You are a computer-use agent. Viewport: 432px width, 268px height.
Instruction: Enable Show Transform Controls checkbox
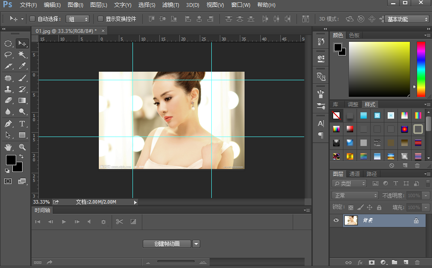point(101,19)
